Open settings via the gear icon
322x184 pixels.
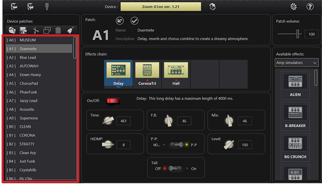coord(294,6)
